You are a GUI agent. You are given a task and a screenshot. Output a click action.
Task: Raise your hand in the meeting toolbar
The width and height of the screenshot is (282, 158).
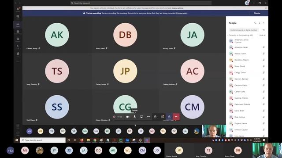tap(155, 117)
